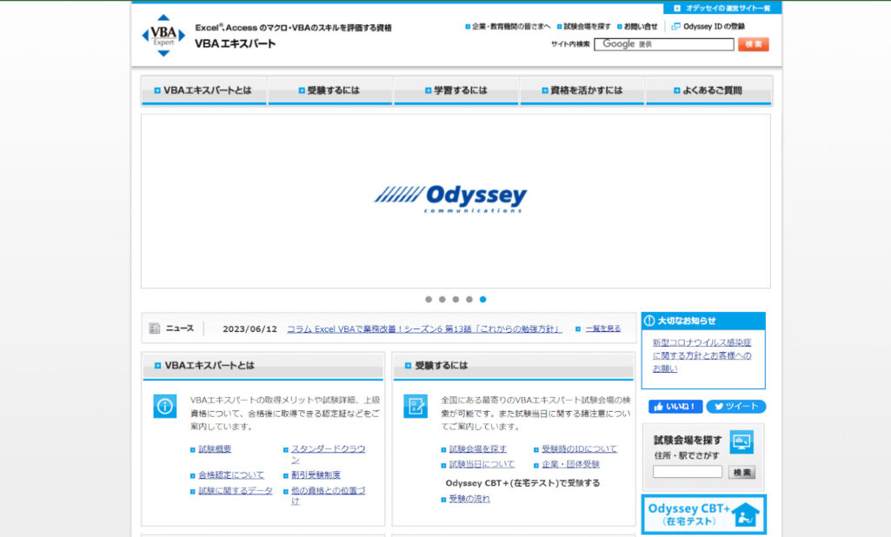891x537 pixels.
Task: Click the 大切なお知らせ exclamation icon
Action: tap(649, 321)
